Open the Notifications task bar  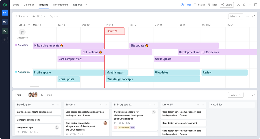pyautogui.click(x=117, y=52)
